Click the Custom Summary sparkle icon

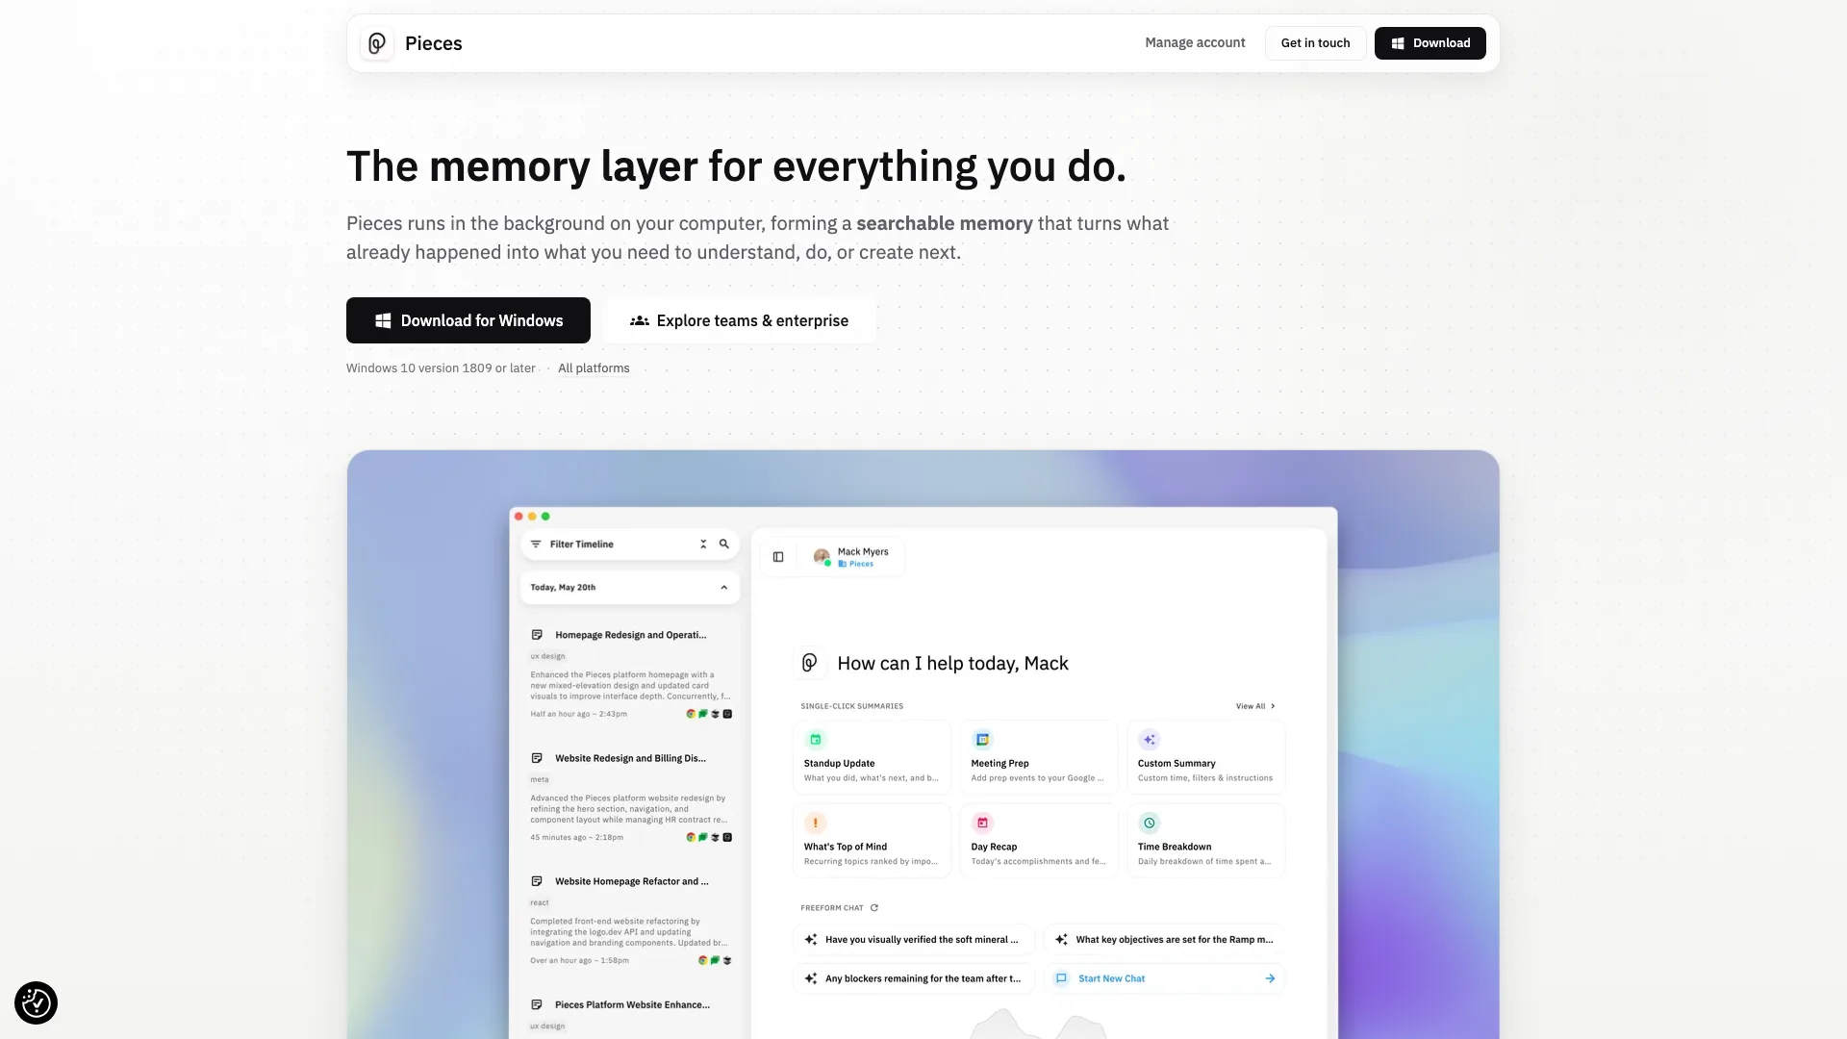[x=1149, y=740]
